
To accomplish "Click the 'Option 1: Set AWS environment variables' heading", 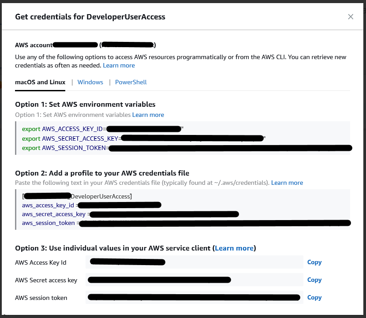I will (x=85, y=105).
